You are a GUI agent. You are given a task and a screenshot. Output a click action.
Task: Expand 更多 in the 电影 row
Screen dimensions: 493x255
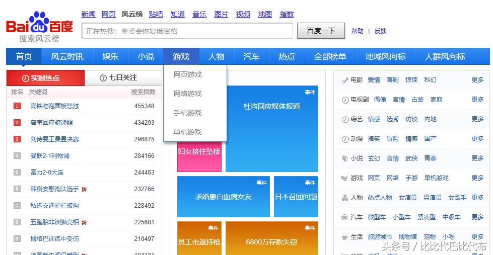coord(477,80)
